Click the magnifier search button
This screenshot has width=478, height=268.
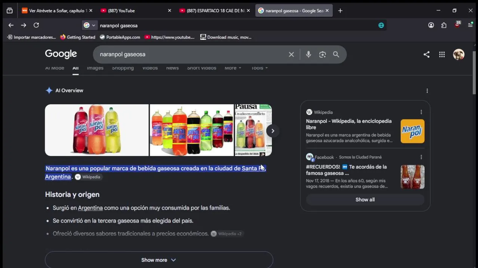(x=336, y=54)
